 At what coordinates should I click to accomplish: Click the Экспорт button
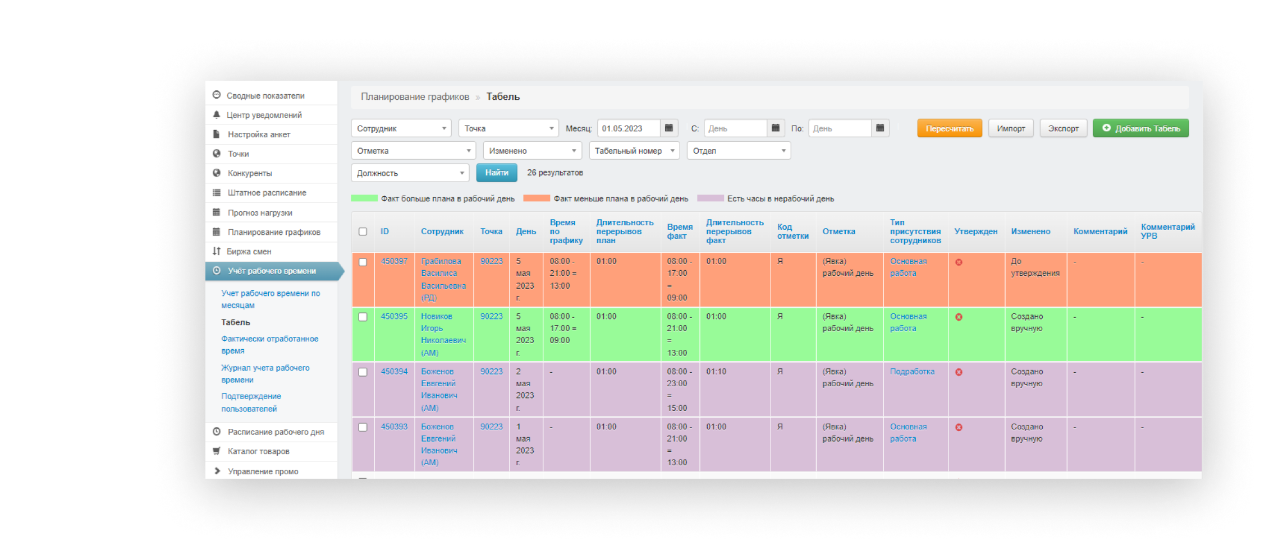coord(1063,128)
